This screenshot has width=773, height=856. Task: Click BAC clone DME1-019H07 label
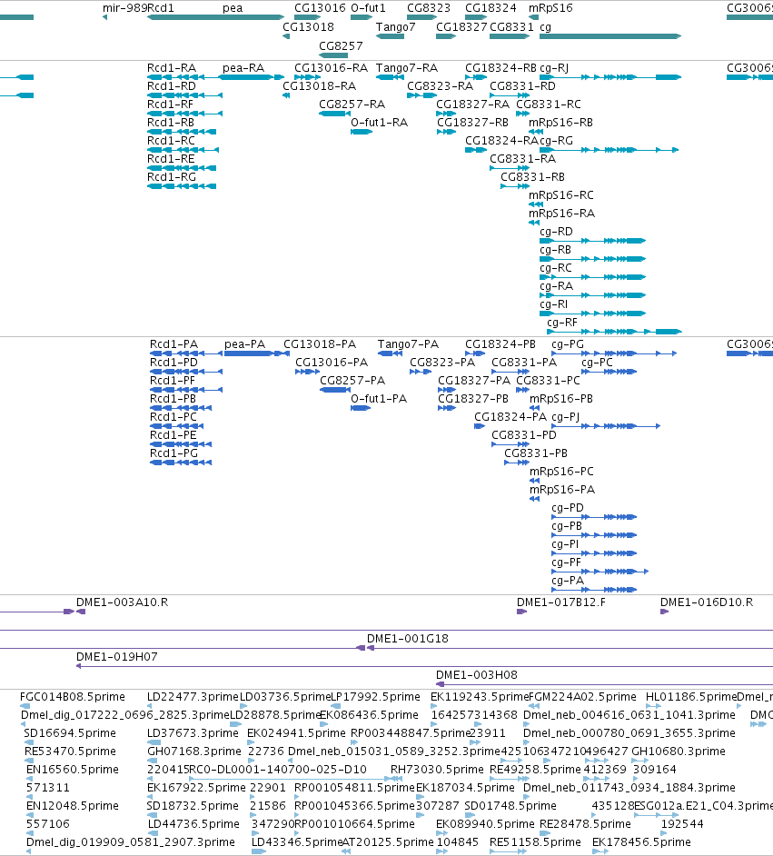[117, 657]
